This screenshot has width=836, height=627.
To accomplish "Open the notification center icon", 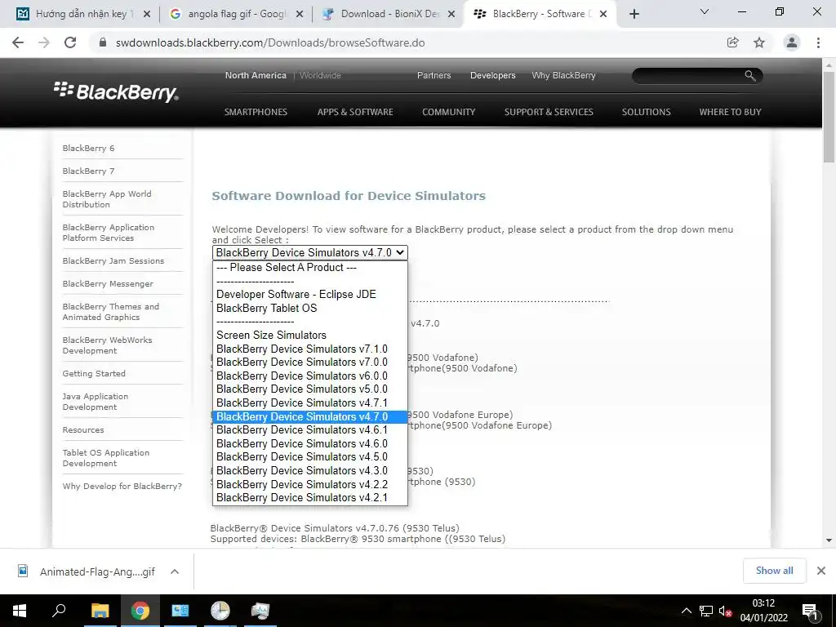I will point(810,611).
